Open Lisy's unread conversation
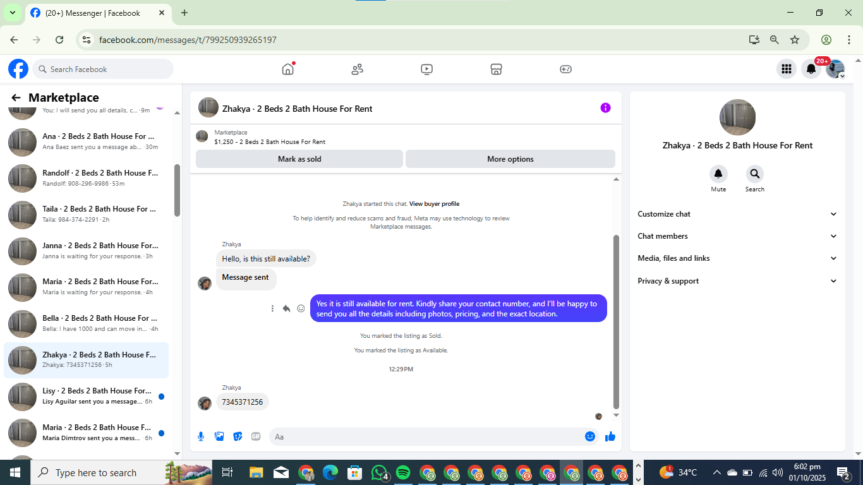The image size is (863, 485). (x=87, y=397)
